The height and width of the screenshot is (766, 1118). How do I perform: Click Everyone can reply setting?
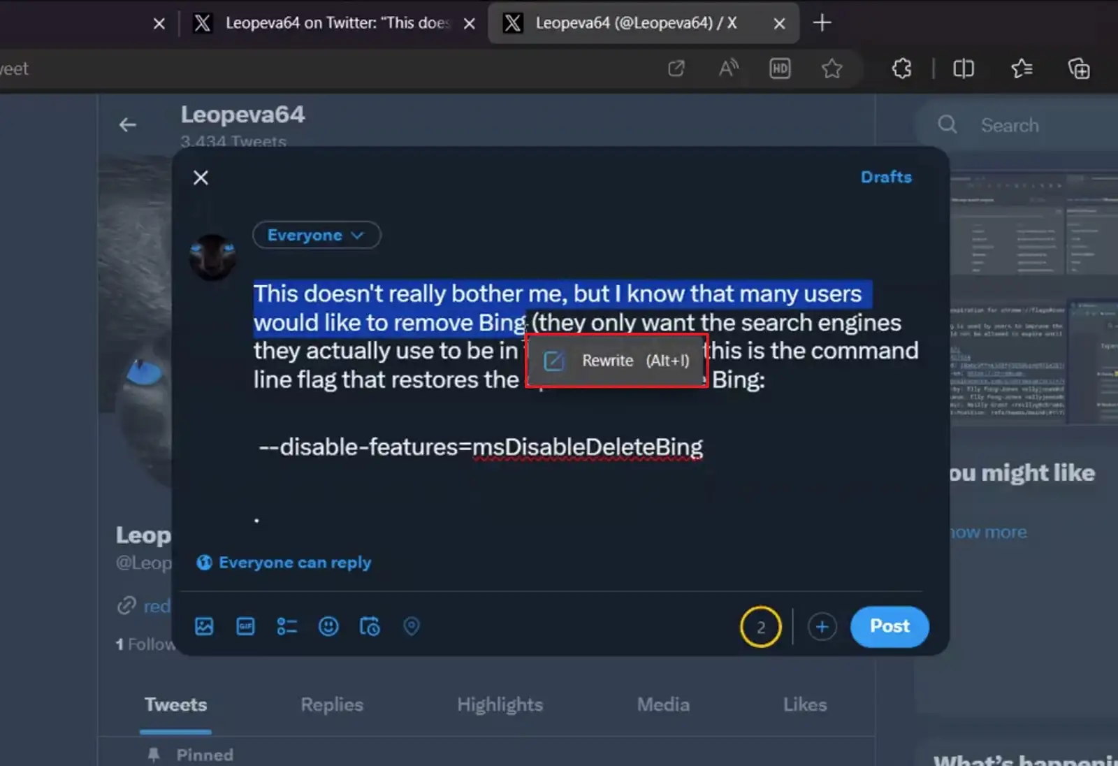[x=284, y=563]
